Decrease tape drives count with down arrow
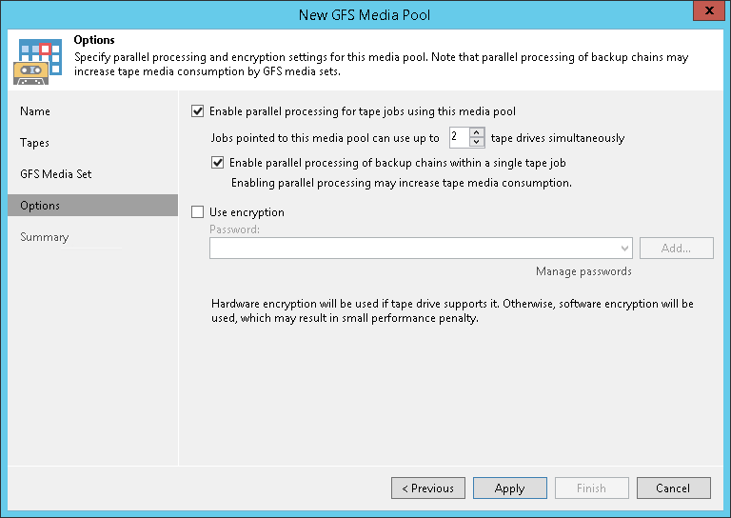The image size is (731, 518). pos(478,143)
